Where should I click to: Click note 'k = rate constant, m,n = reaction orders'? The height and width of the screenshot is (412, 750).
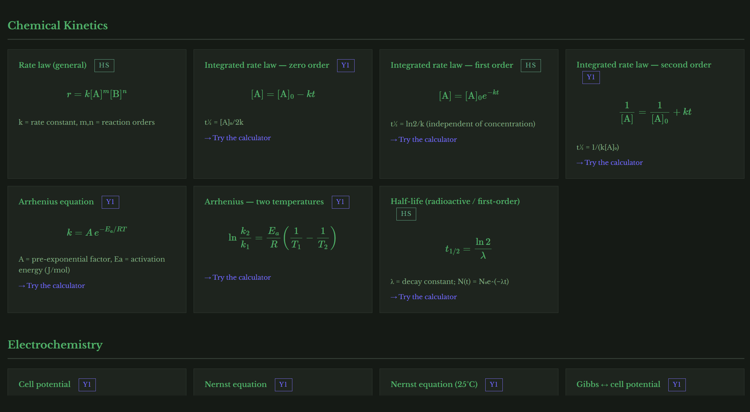point(87,122)
